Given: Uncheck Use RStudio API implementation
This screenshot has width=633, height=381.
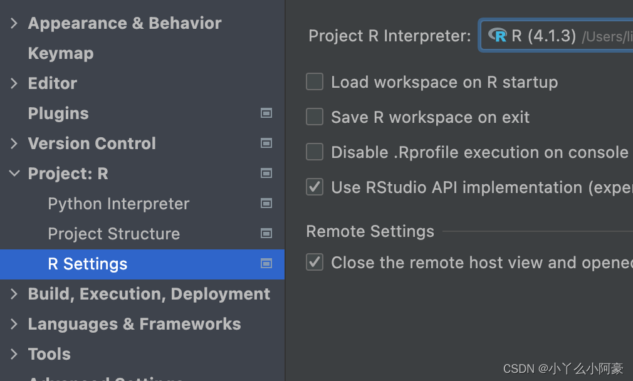Looking at the screenshot, I should [315, 187].
